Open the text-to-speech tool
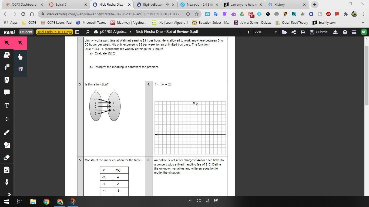This screenshot has width=369, height=207. click(x=7, y=67)
